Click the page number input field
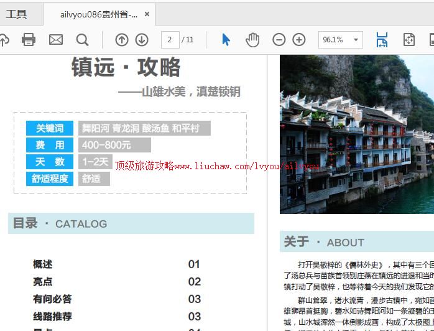 (x=170, y=40)
